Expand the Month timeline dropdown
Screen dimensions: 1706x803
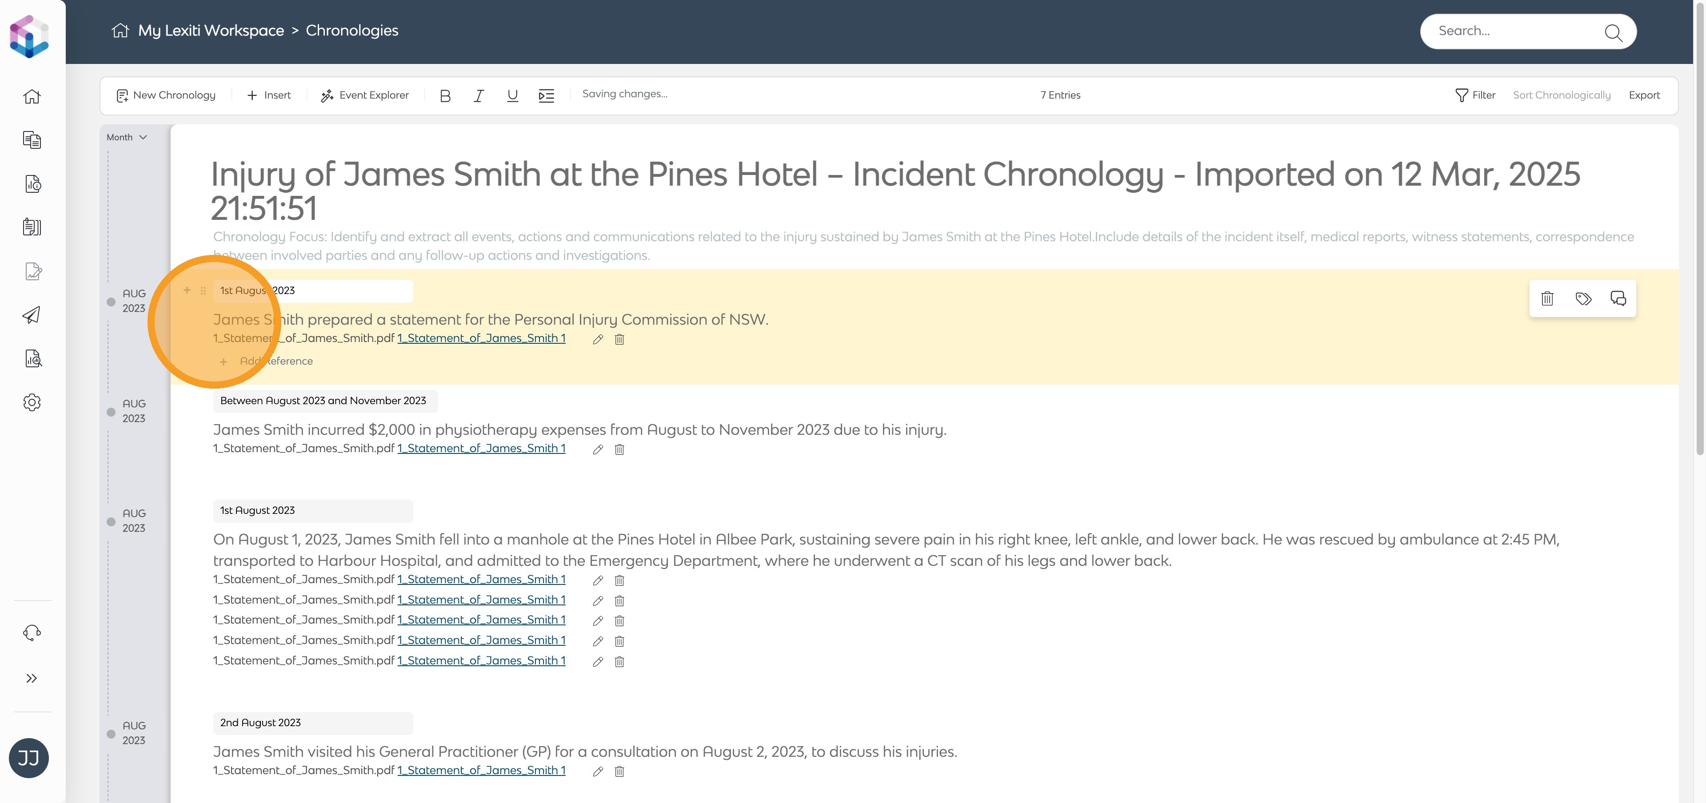click(x=127, y=137)
